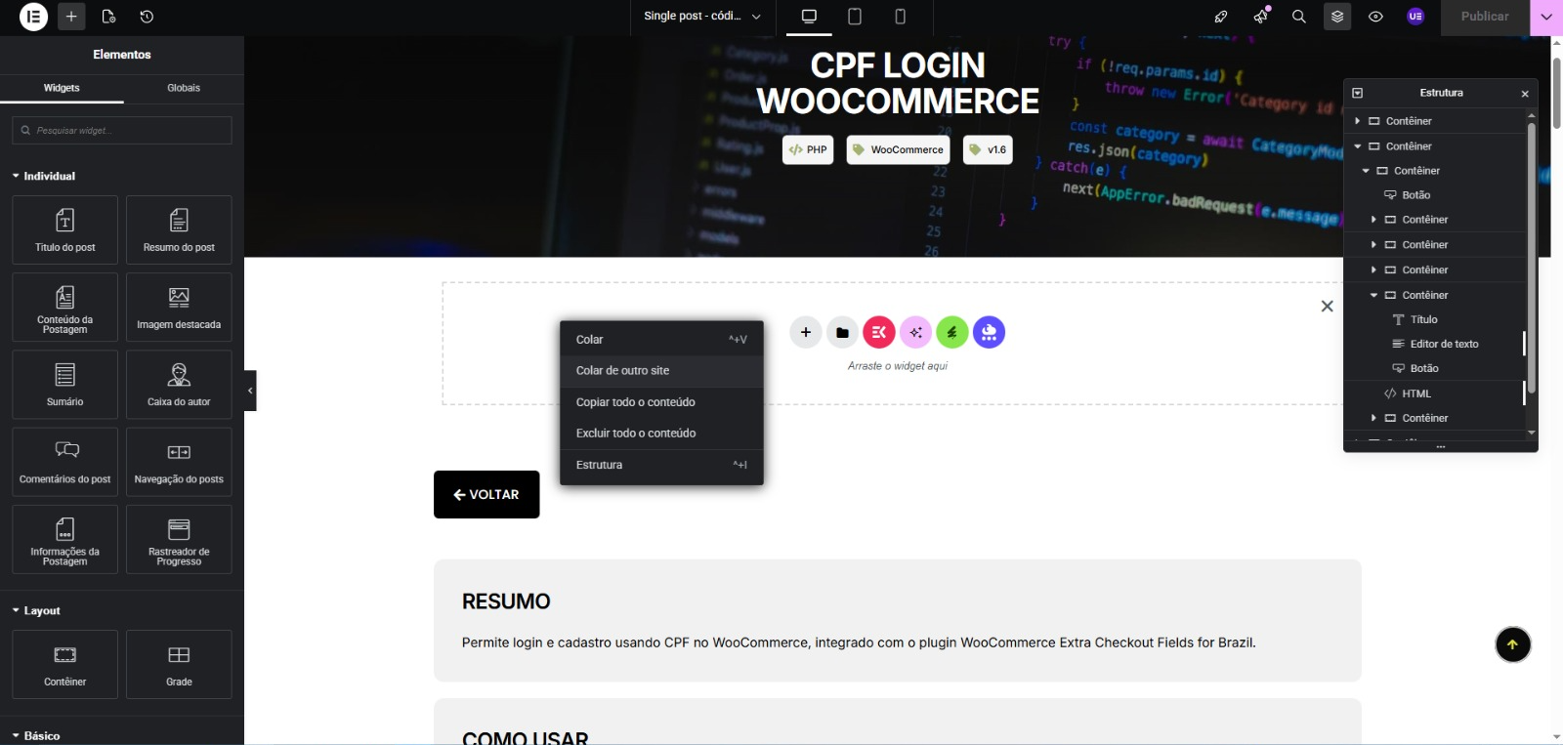Select the Informações da Postagem widget

65,539
